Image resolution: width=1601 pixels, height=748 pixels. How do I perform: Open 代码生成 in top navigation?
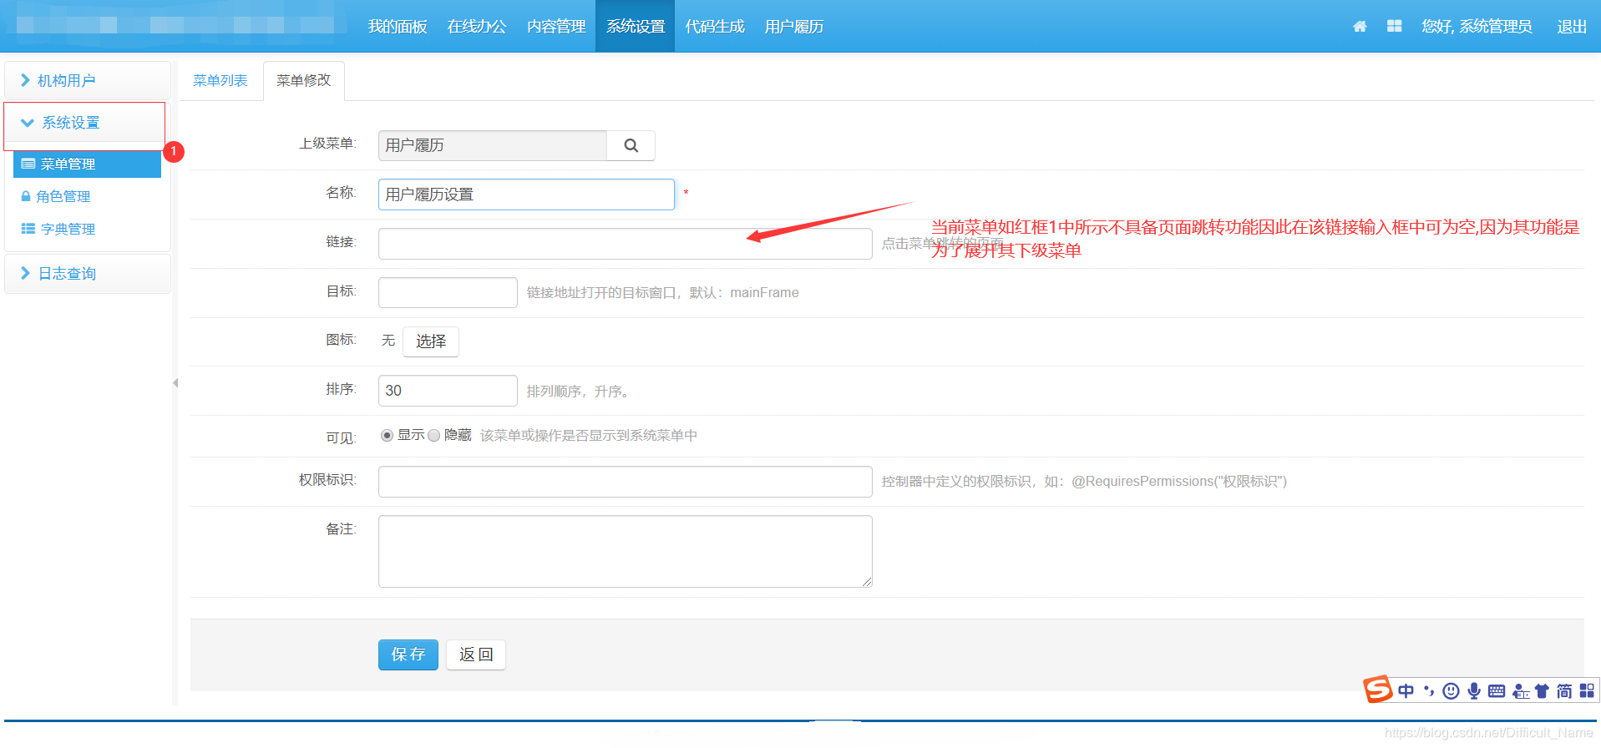(715, 27)
